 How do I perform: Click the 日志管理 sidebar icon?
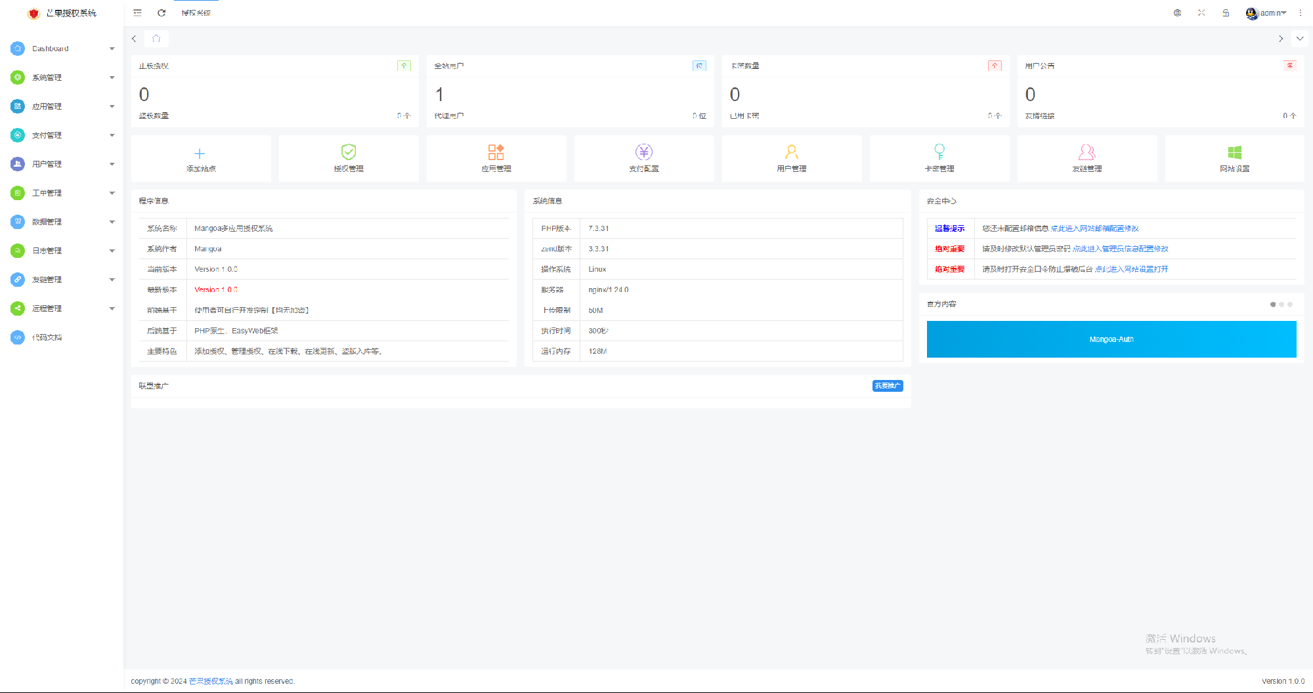(x=18, y=251)
